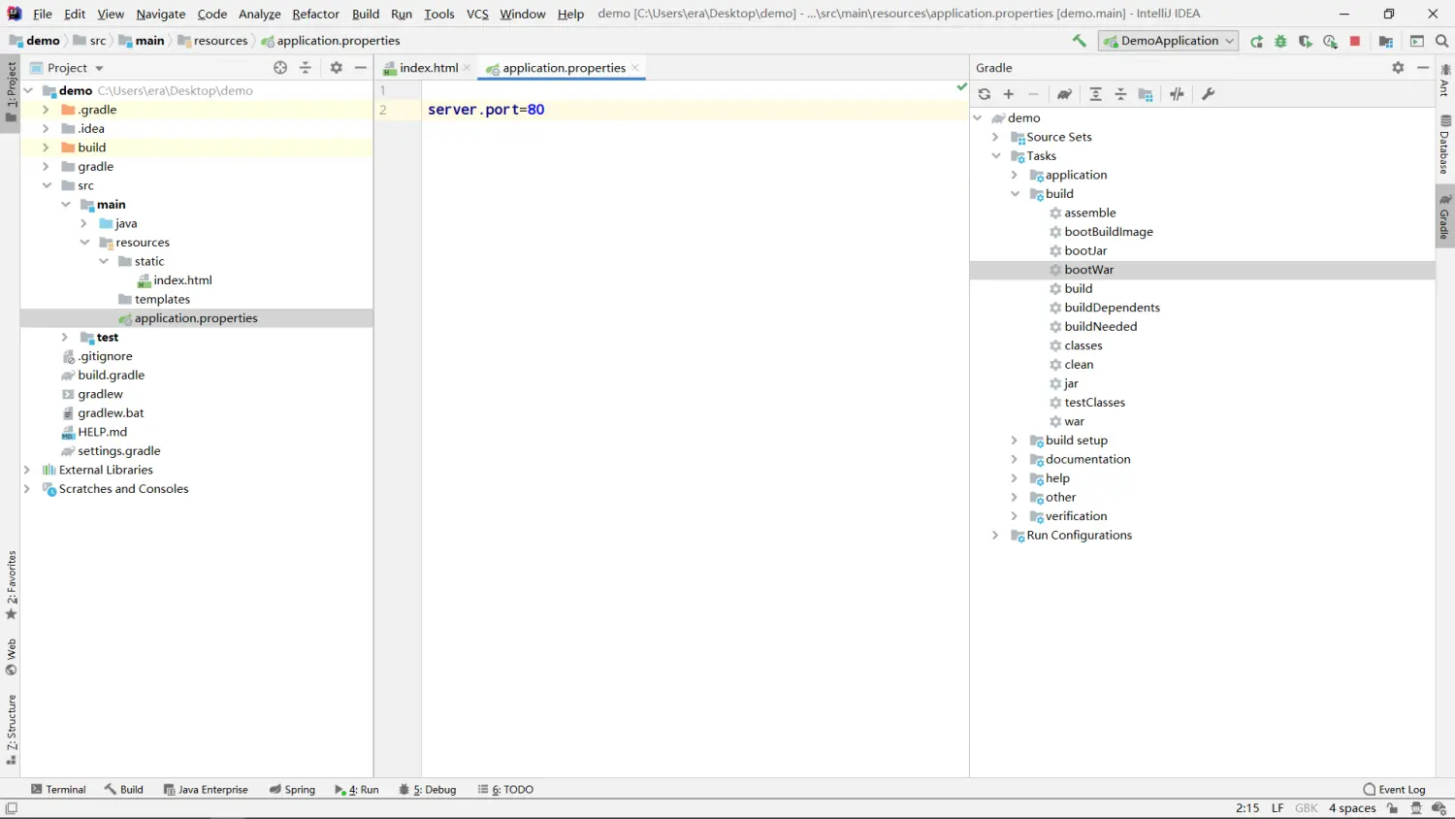Rerun DemoApplication with the green rerun icon
The width and height of the screenshot is (1455, 819).
pyautogui.click(x=1257, y=41)
